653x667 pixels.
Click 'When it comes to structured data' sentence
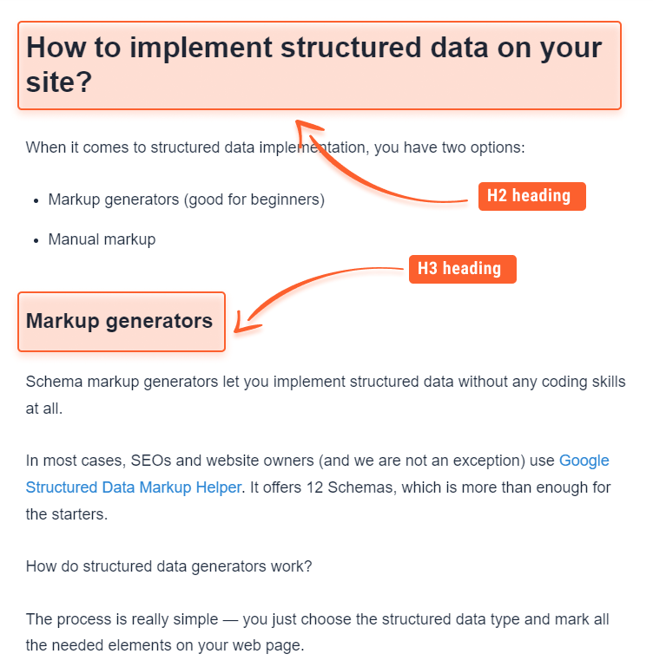click(275, 147)
